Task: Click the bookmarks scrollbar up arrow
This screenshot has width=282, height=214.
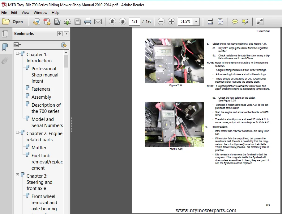Action: point(66,52)
